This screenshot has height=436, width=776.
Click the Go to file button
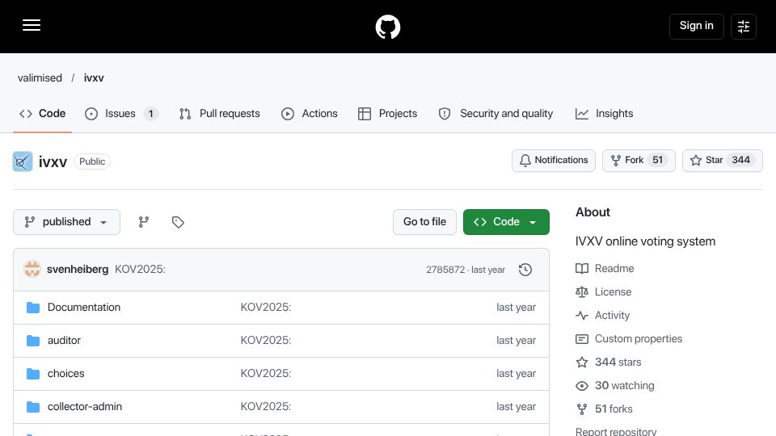pos(424,222)
